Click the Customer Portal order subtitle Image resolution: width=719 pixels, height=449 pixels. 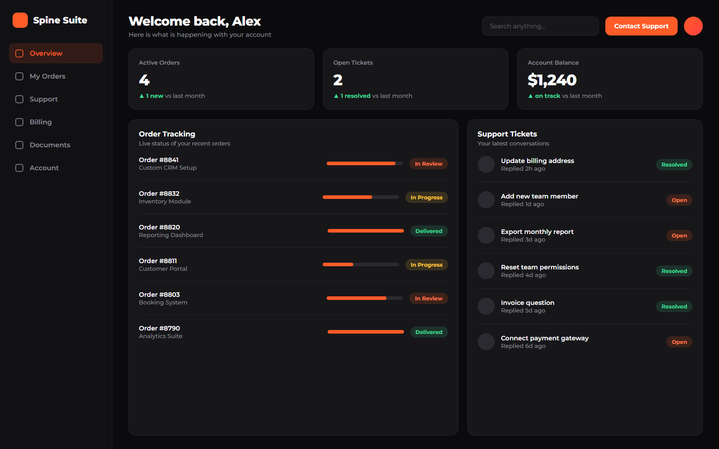click(163, 269)
